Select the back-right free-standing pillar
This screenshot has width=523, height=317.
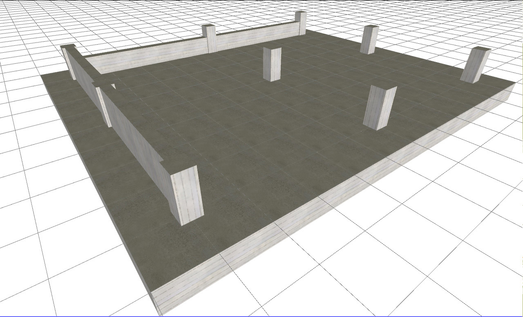point(369,40)
